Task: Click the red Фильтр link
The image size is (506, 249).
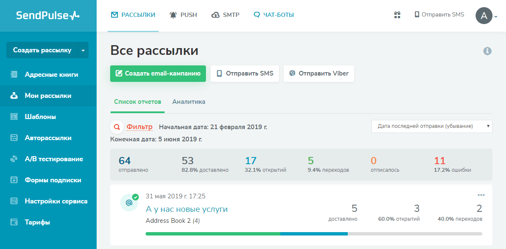Action: click(x=139, y=127)
